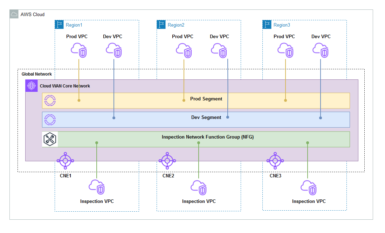Screen dimensions: 385x233
Task: Click green NFG attachment dot above CNE2 Inspection VPC
Action: [x=199, y=143]
